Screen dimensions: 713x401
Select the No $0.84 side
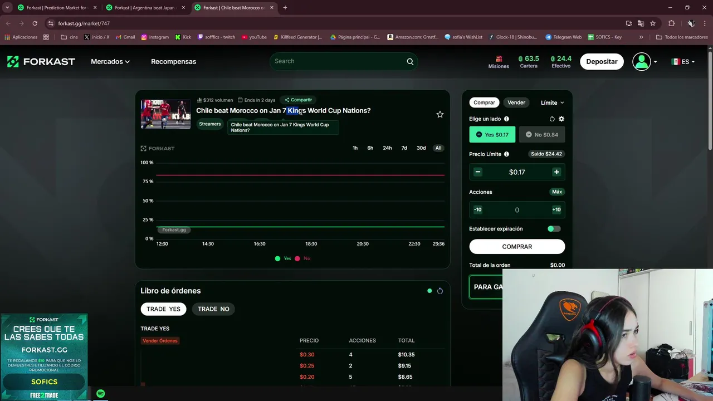(x=542, y=135)
